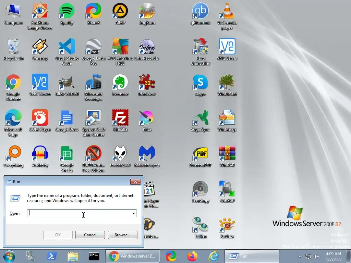Select the XnView desktop icon
Image resolution: width=351 pixels, height=263 pixels.
[x=227, y=227]
